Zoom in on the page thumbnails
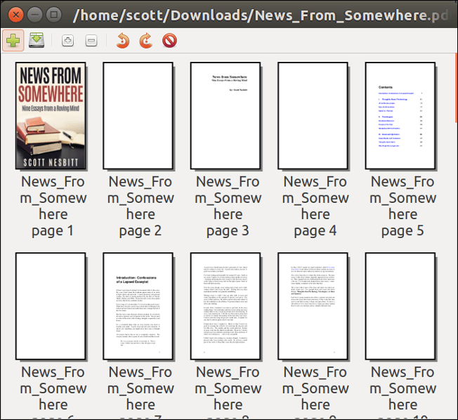This screenshot has height=420, width=458. coord(67,41)
